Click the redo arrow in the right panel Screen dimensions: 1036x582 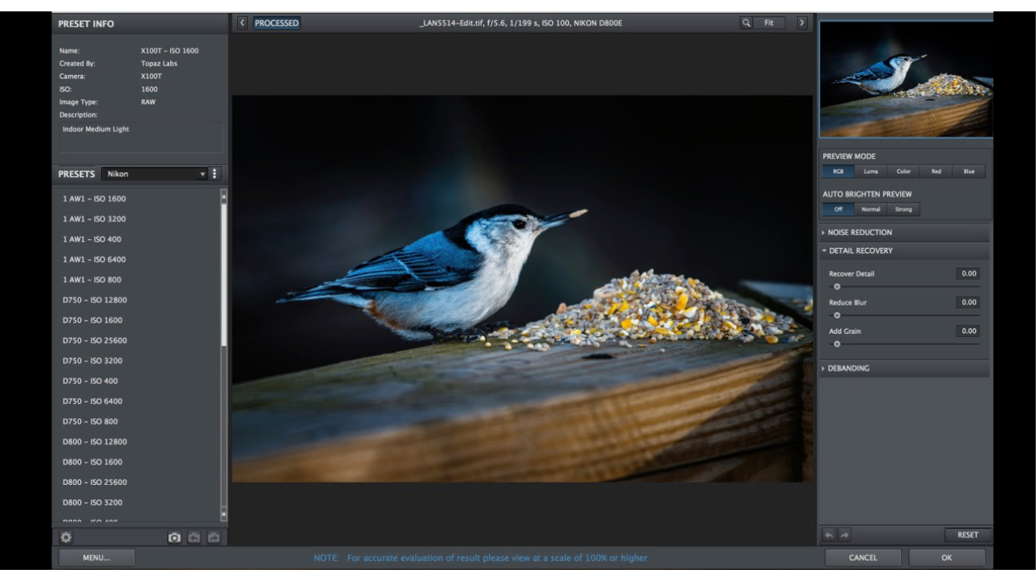843,534
